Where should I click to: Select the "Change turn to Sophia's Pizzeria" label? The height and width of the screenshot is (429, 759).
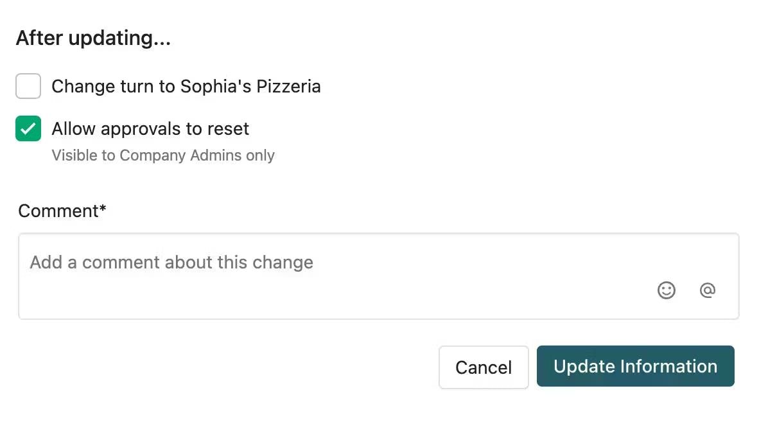(x=186, y=86)
